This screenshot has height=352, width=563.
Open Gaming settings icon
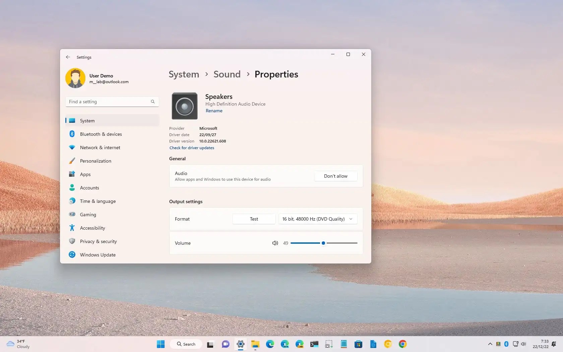pos(72,214)
